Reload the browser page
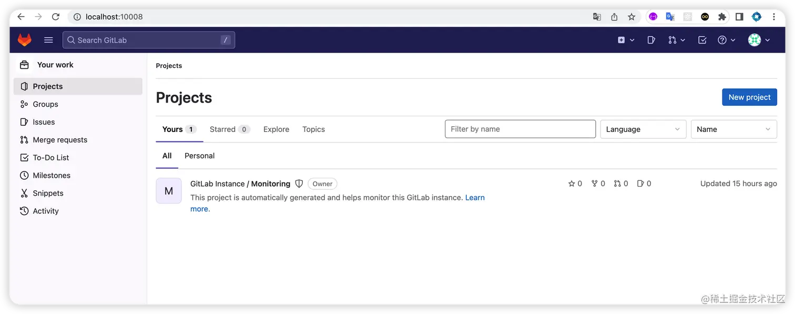 pos(56,17)
